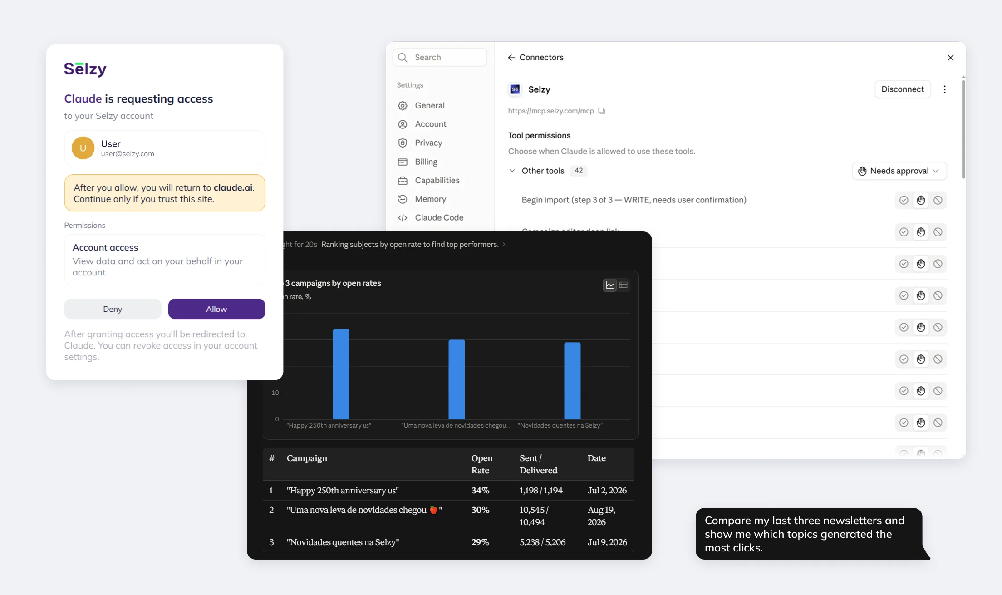The height and width of the screenshot is (595, 1002).
Task: Click the Billing card icon in sidebar
Action: tap(403, 162)
